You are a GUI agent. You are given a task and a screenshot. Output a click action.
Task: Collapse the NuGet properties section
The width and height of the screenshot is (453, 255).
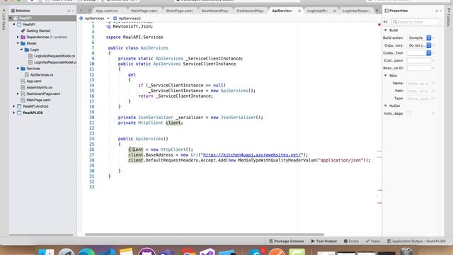coord(385,106)
